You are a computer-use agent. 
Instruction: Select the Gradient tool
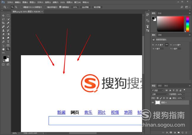click(x=8, y=34)
